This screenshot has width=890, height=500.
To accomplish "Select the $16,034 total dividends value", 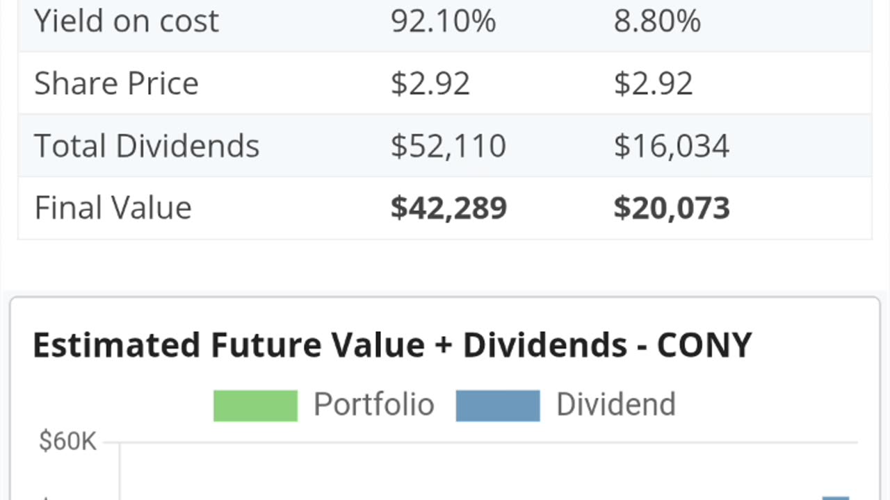I will [x=672, y=146].
